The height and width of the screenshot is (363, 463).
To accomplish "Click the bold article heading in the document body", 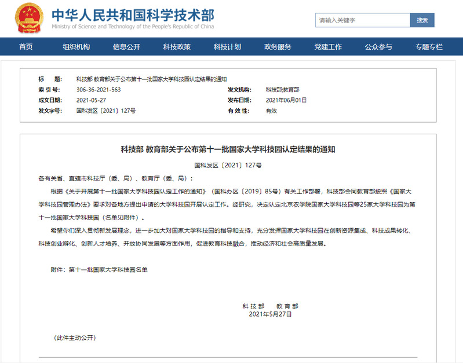I will 232,149.
